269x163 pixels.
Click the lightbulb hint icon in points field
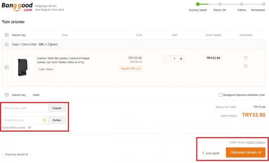click(44, 120)
